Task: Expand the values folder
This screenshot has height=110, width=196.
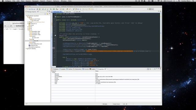Action: [x=29, y=42]
